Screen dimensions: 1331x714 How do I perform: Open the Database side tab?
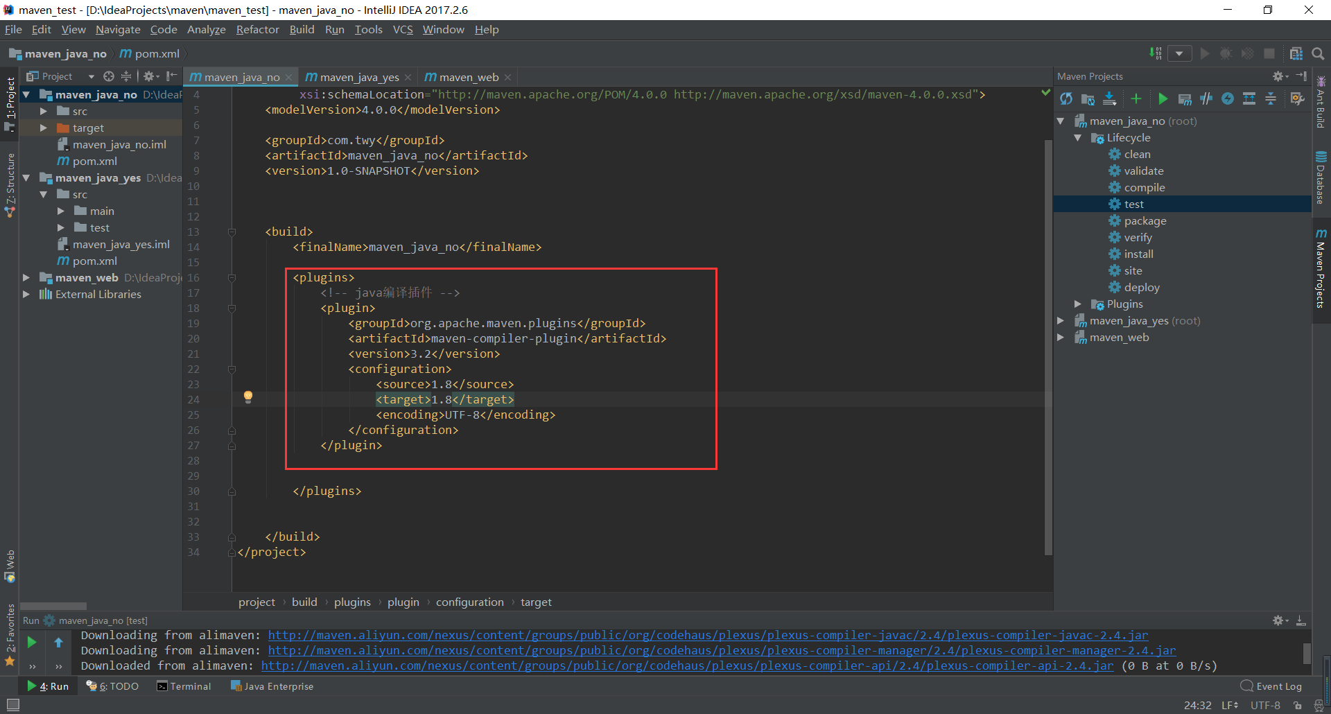1321,178
